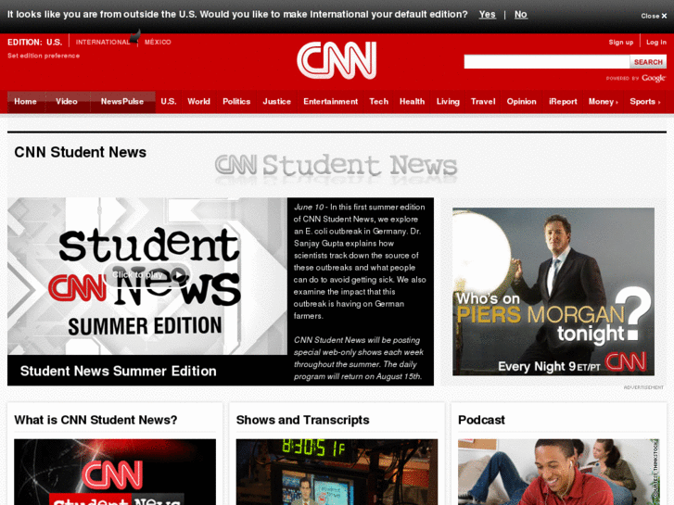Open the Health section
The image size is (674, 505).
click(412, 102)
